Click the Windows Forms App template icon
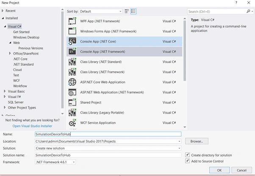 coord(72,31)
